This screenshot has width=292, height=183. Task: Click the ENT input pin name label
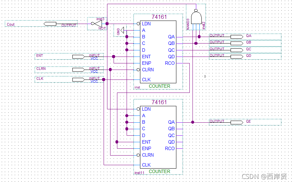click(39, 56)
